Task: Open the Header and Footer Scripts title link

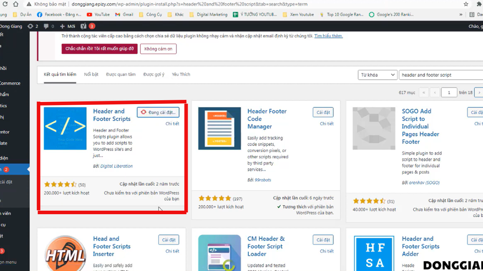Action: click(112, 115)
